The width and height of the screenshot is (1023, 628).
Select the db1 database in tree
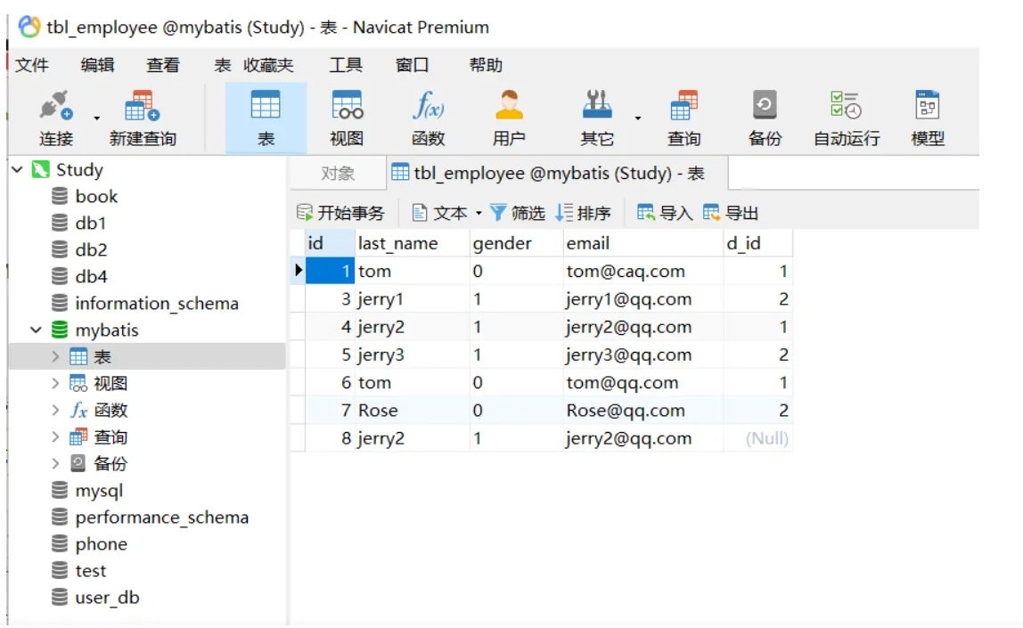click(x=91, y=223)
